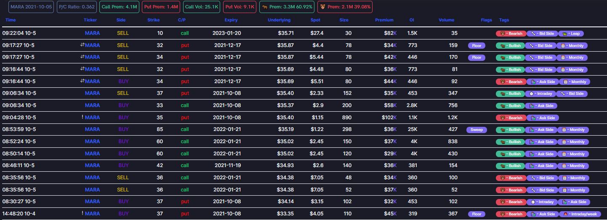
Task: Click the swap-arrows icon in the $36K 09:16:44 row
Action: pos(82,69)
